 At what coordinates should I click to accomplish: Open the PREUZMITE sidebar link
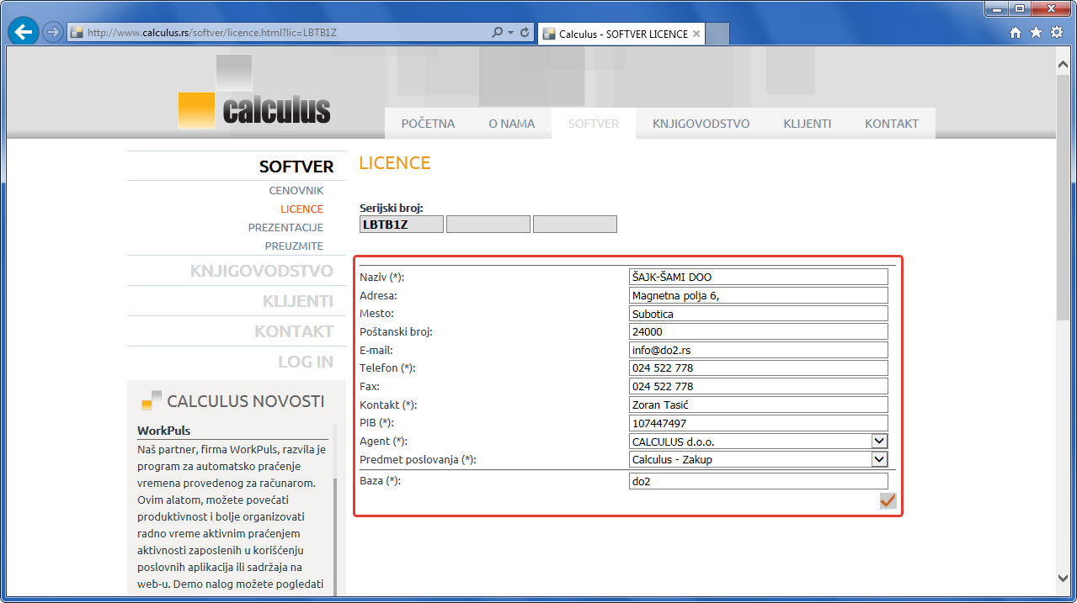pos(294,246)
